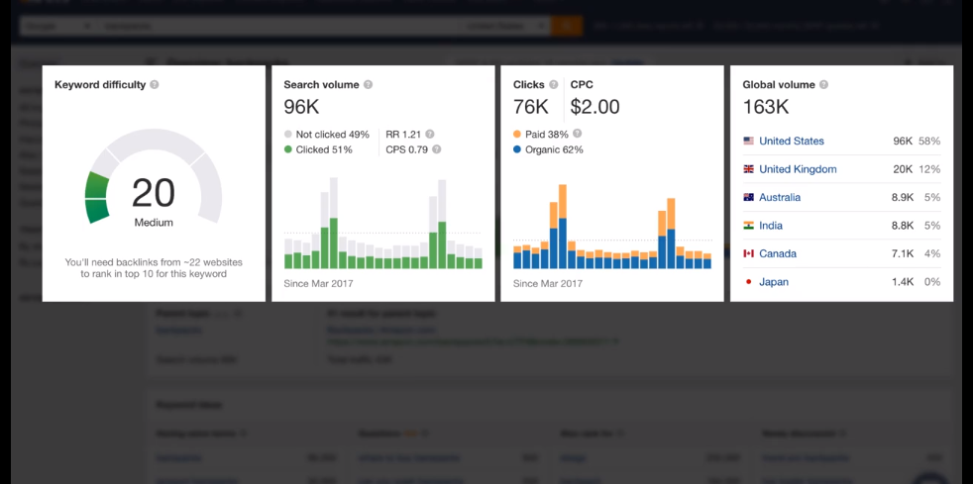Click help icon next to Paid 38%
This screenshot has height=484, width=973.
coord(577,134)
